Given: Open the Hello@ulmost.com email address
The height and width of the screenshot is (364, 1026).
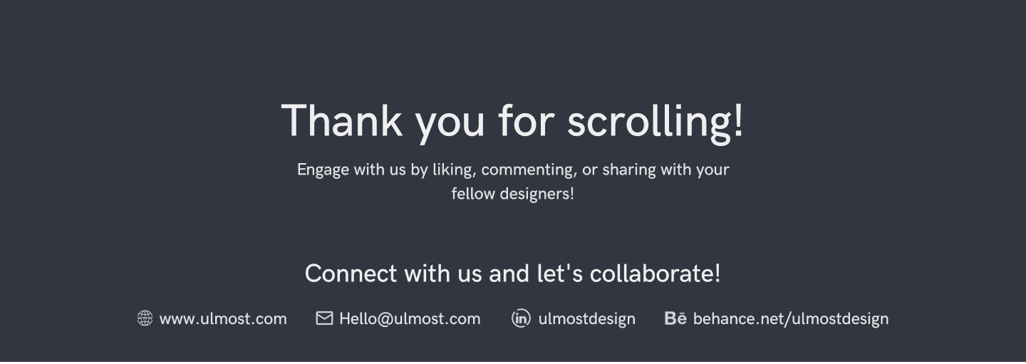Looking at the screenshot, I should [410, 318].
